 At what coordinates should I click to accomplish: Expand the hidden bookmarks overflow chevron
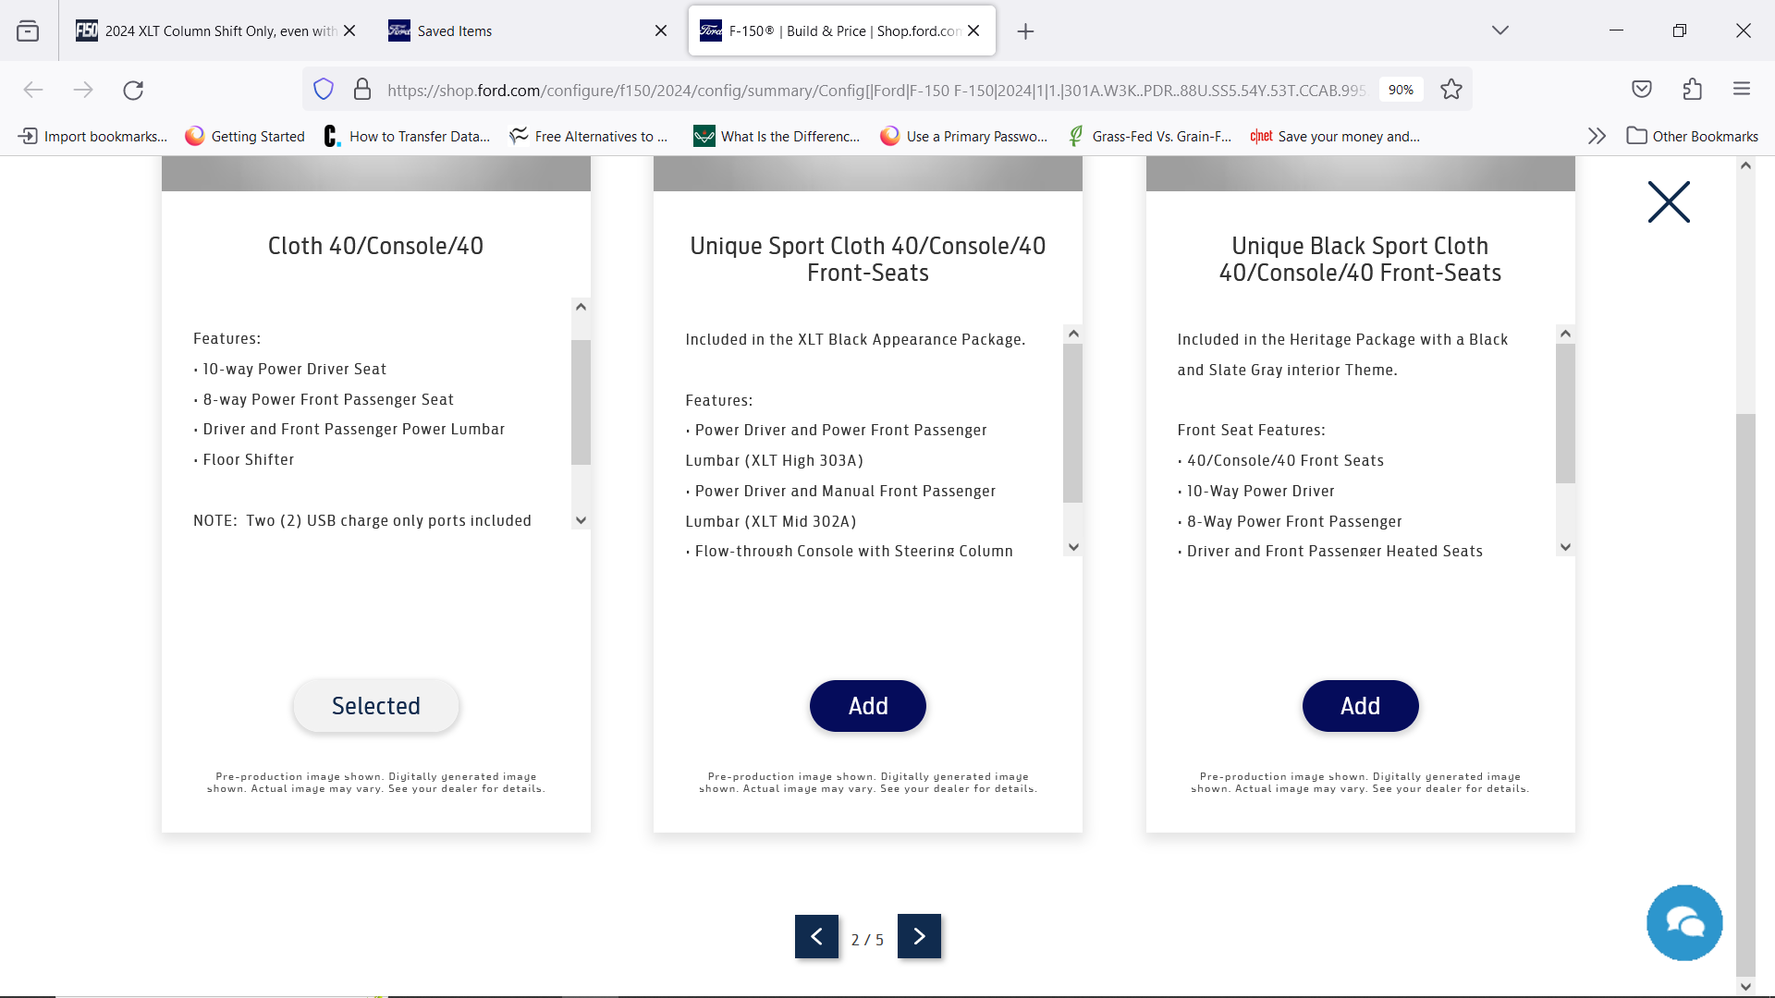1597,136
